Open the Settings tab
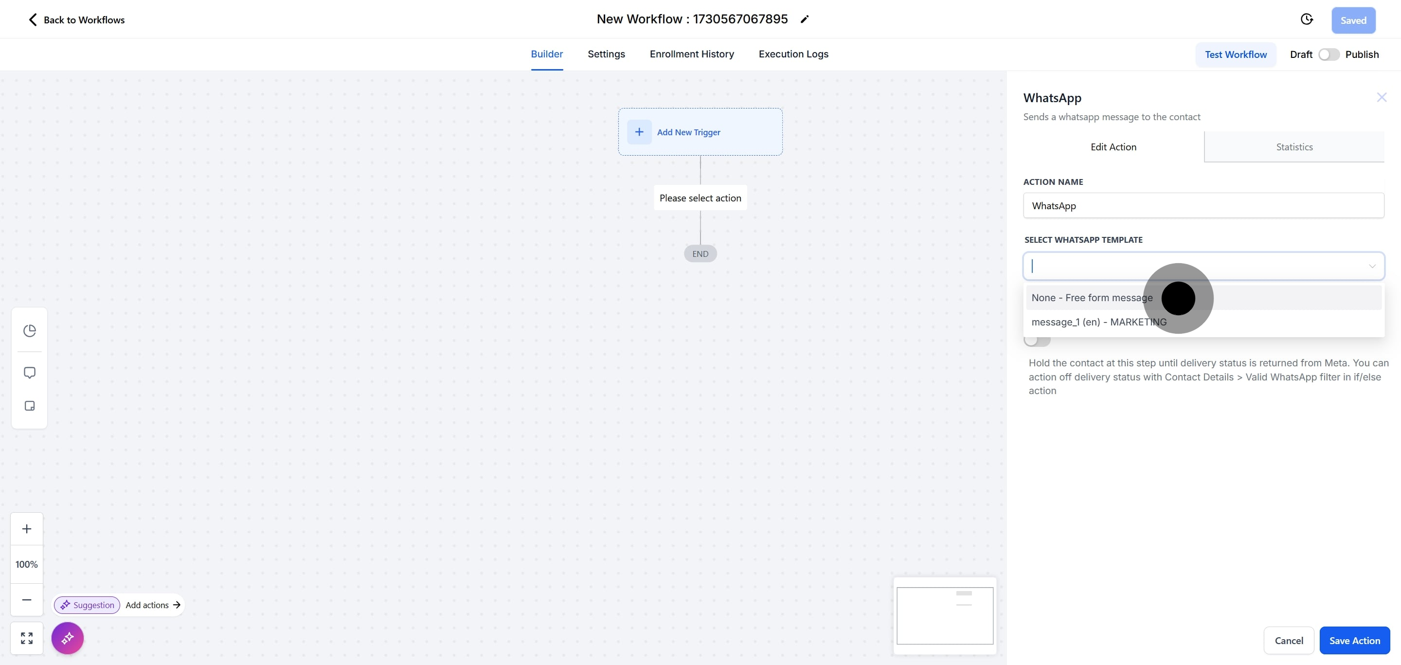The width and height of the screenshot is (1401, 665). pos(606,54)
